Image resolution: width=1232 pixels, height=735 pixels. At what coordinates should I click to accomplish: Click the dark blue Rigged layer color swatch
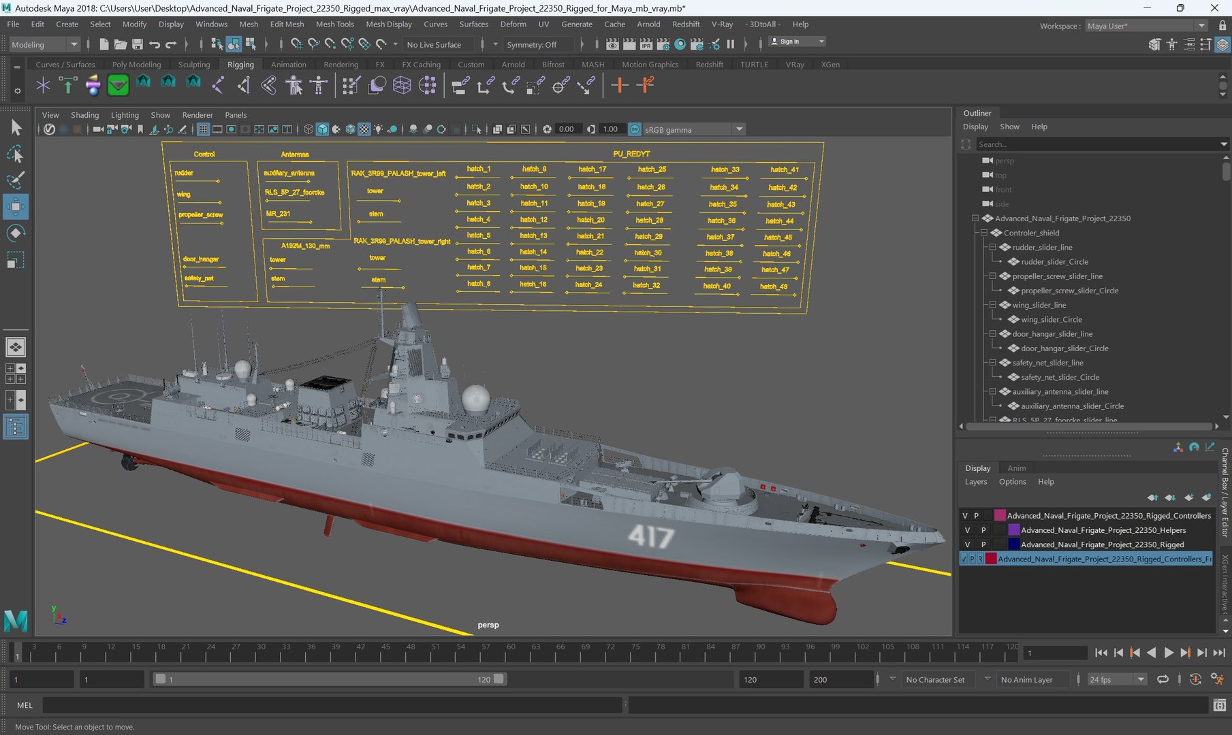point(1013,544)
